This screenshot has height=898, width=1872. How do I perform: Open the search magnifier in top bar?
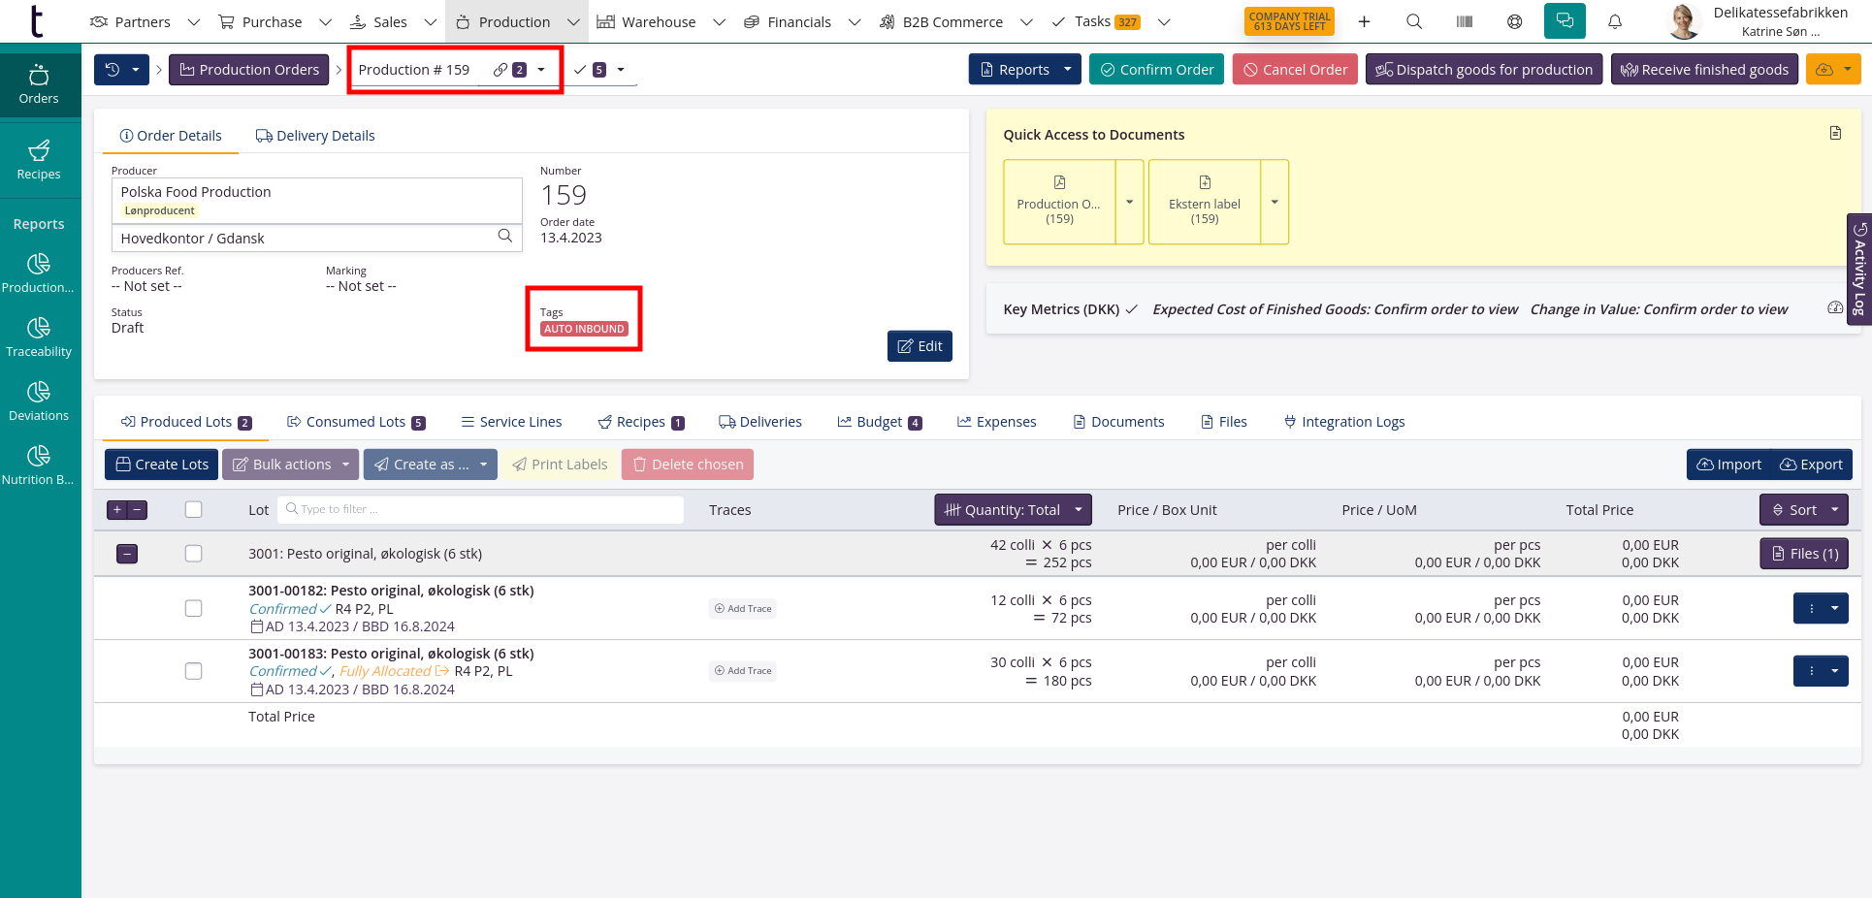(1414, 21)
